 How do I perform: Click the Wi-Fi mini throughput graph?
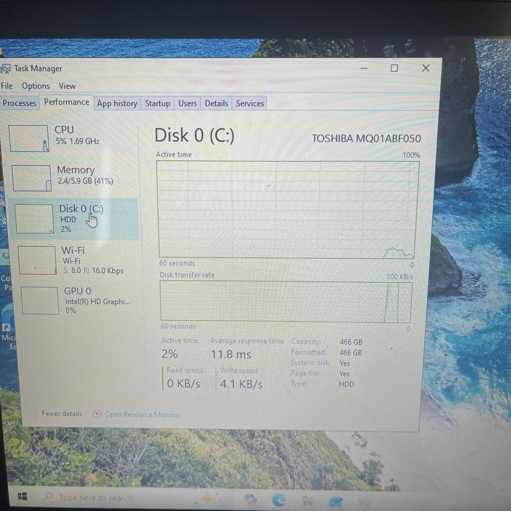pos(37,260)
